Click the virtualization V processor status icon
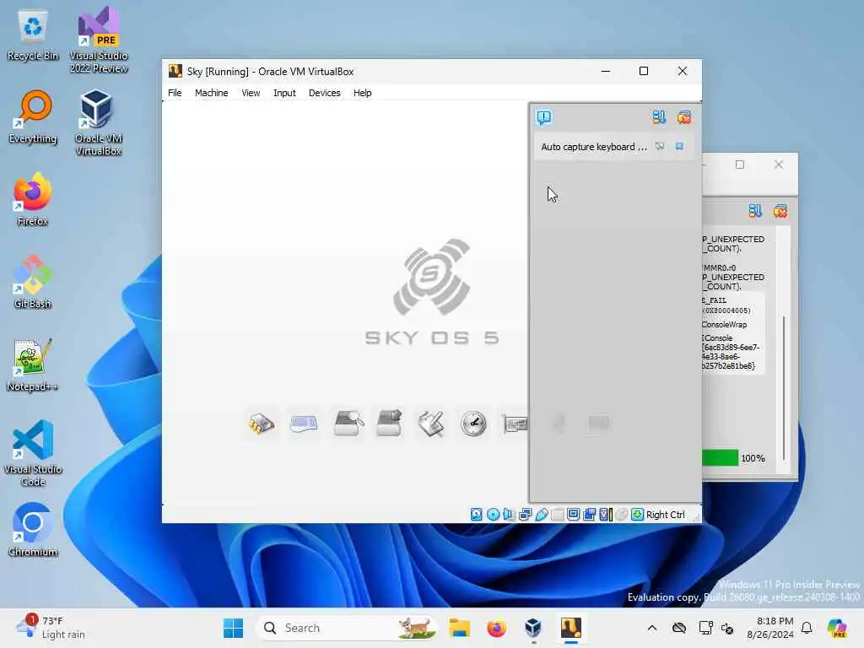Image resolution: width=864 pixels, height=648 pixels. [x=606, y=515]
